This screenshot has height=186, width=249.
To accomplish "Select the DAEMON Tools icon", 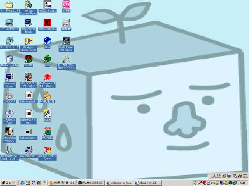I will pyautogui.click(x=9, y=113).
